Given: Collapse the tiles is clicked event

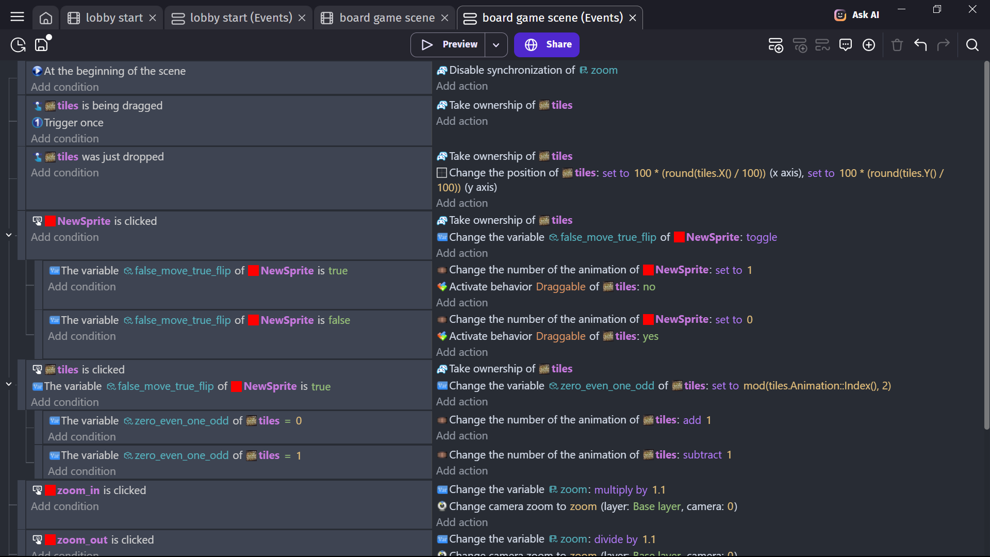Looking at the screenshot, I should point(9,384).
